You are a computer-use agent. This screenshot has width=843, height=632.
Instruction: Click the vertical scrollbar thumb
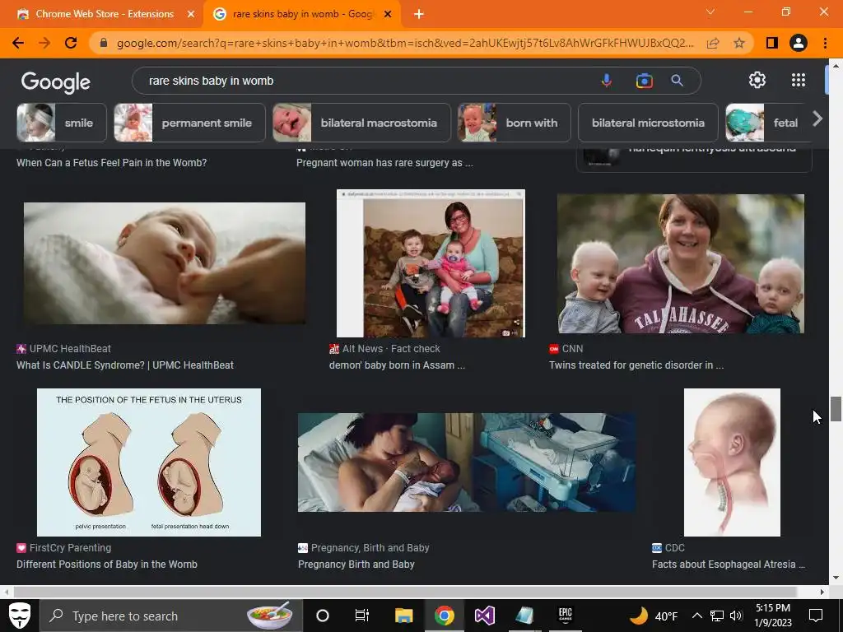pos(836,409)
